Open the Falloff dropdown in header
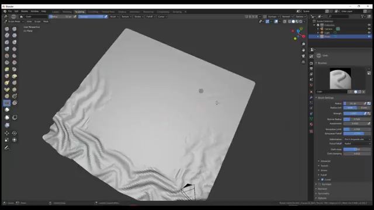 tap(151, 17)
